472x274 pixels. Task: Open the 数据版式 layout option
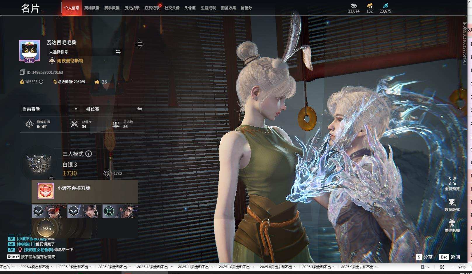(452, 205)
